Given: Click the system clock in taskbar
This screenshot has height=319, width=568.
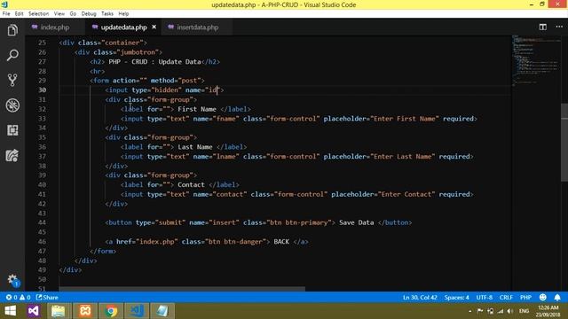Looking at the screenshot, I should (548, 311).
